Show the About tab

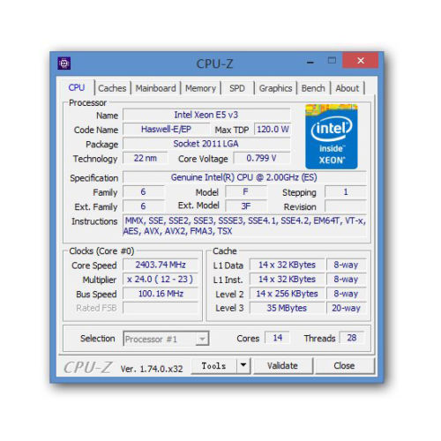348,88
